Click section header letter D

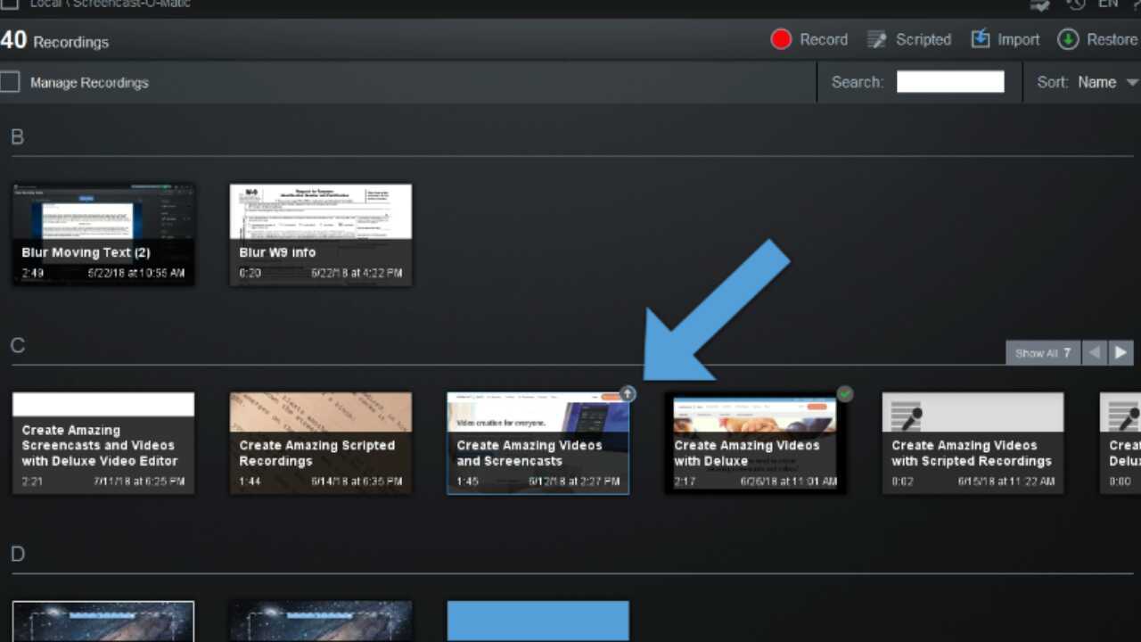click(x=17, y=555)
